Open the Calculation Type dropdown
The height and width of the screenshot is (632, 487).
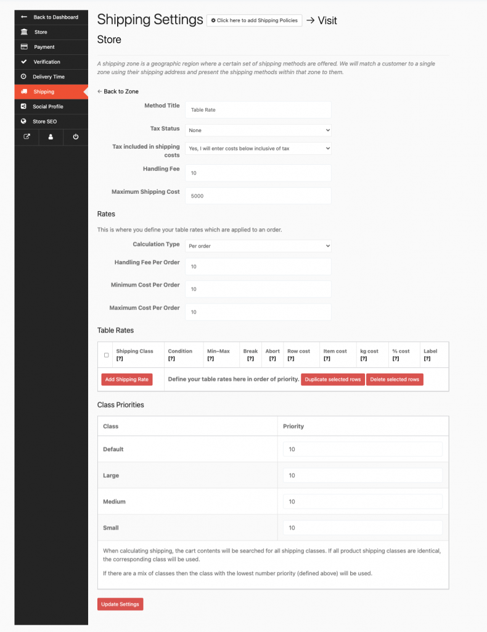(x=258, y=246)
